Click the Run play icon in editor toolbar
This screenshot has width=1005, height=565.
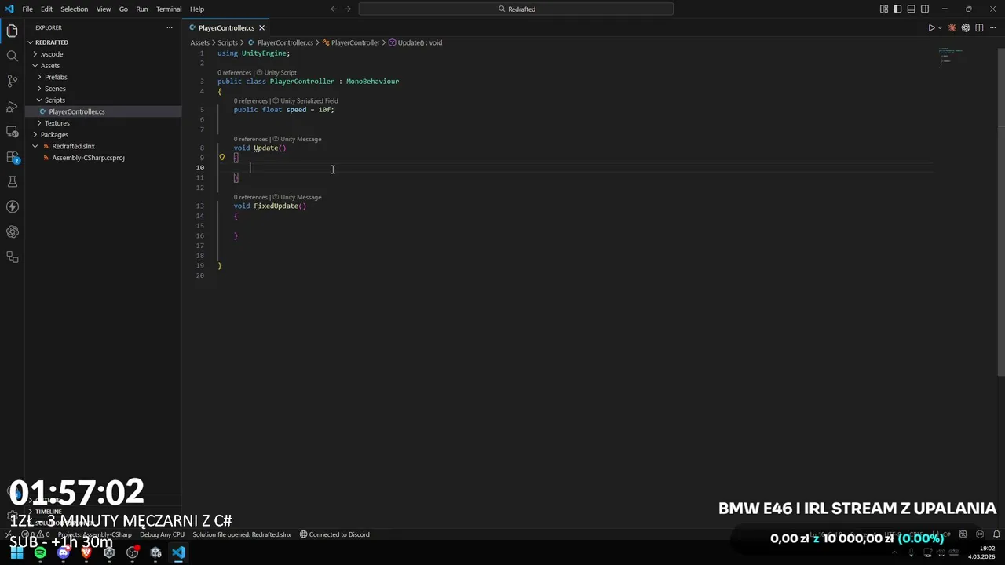coord(931,27)
